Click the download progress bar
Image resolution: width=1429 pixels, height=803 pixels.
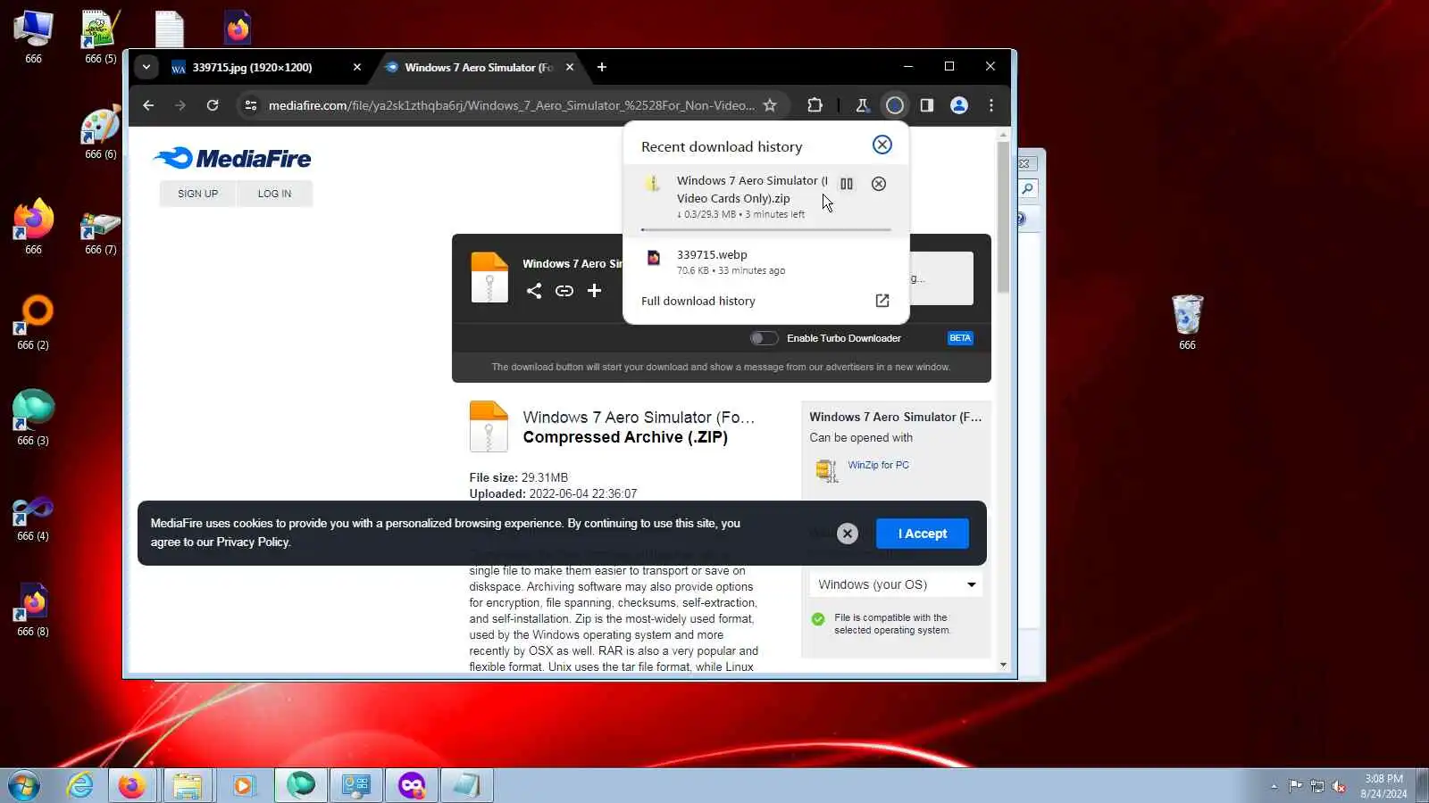[x=765, y=229]
